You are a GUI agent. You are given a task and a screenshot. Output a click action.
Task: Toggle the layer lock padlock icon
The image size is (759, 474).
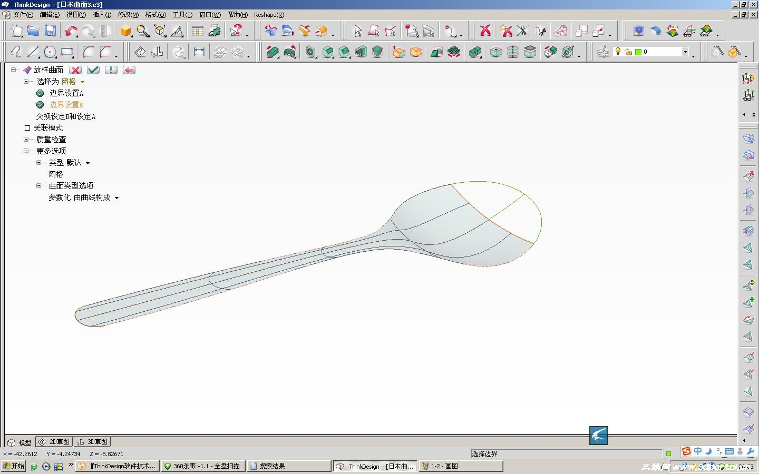pos(628,52)
